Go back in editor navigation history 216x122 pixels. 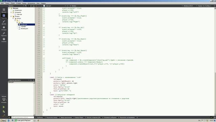(36, 6)
